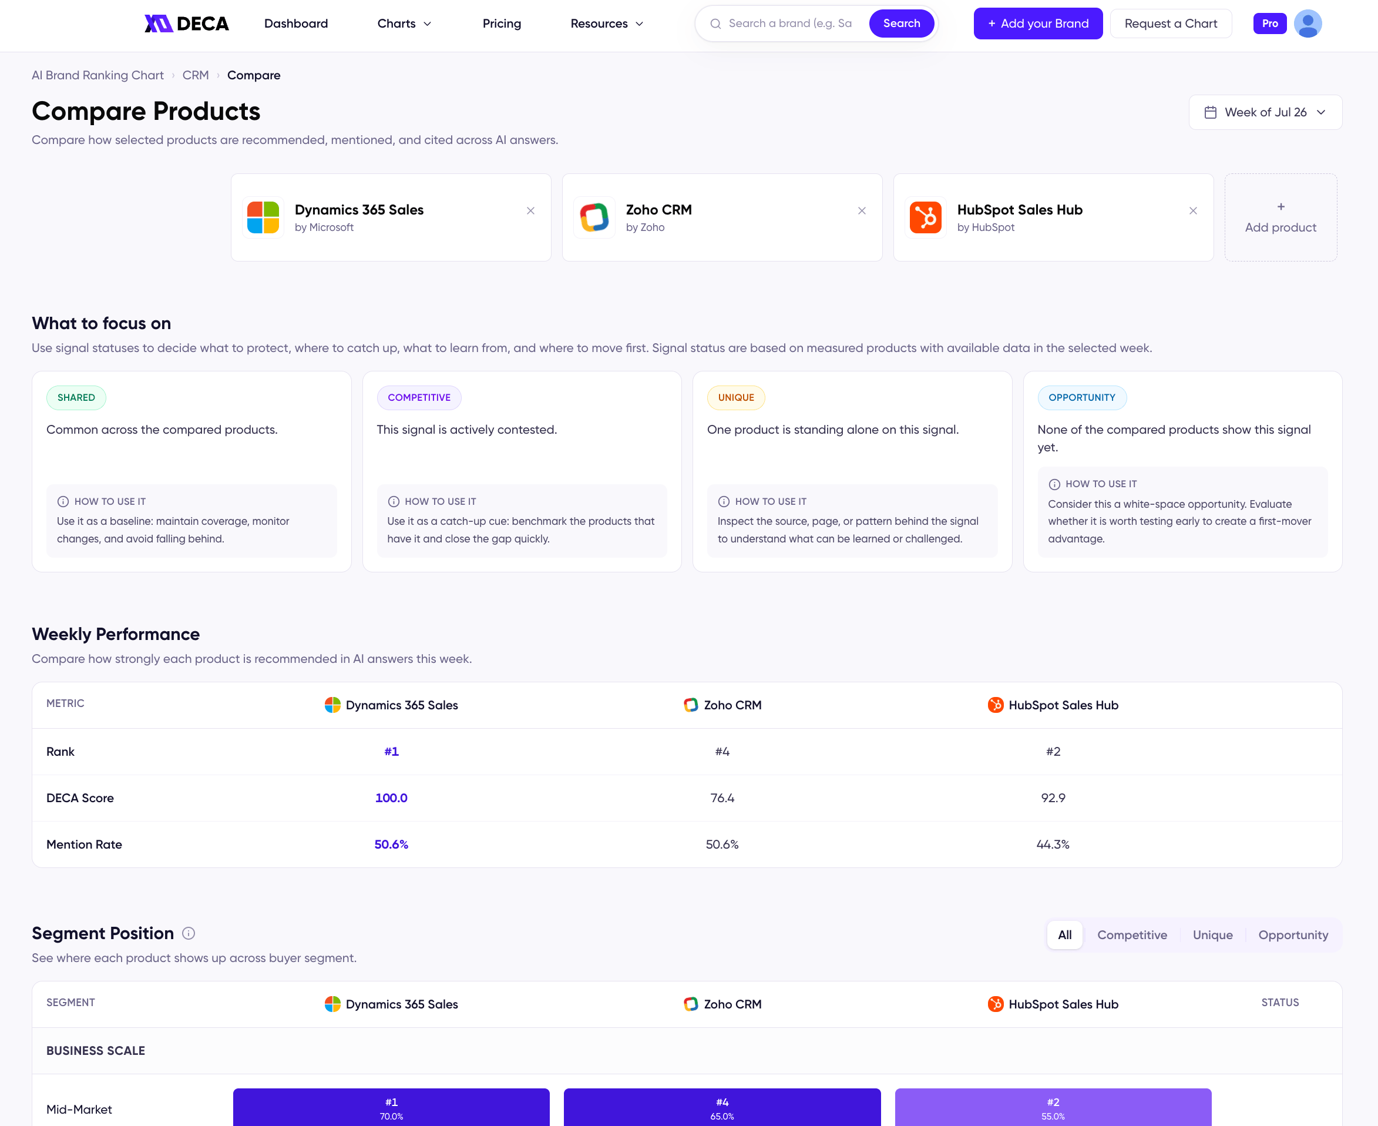This screenshot has height=1126, width=1378.
Task: Select the All segment filter tab
Action: pyautogui.click(x=1064, y=936)
